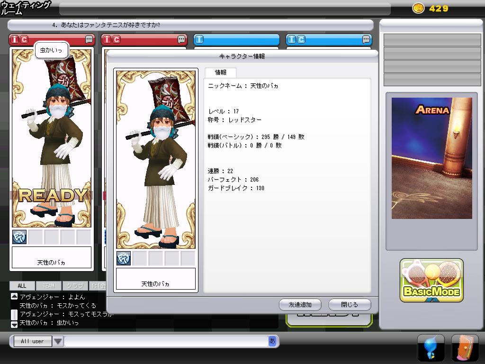Image resolution: width=485 pixels, height=364 pixels.
Task: Click the red I badge on first player slot
Action: coord(15,39)
